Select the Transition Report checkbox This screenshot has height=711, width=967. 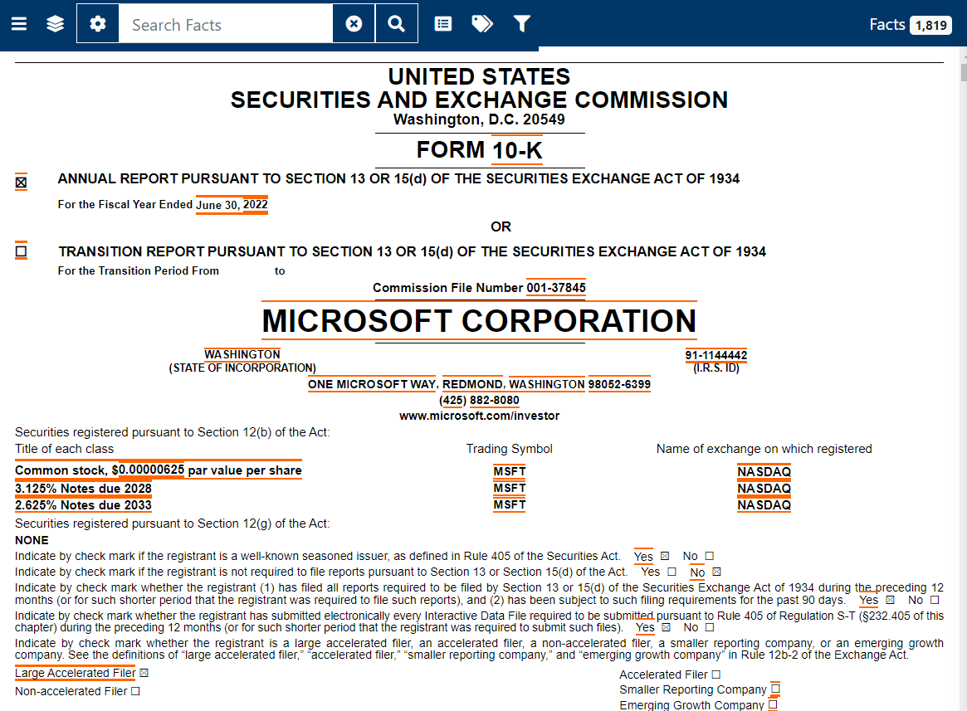tap(22, 251)
